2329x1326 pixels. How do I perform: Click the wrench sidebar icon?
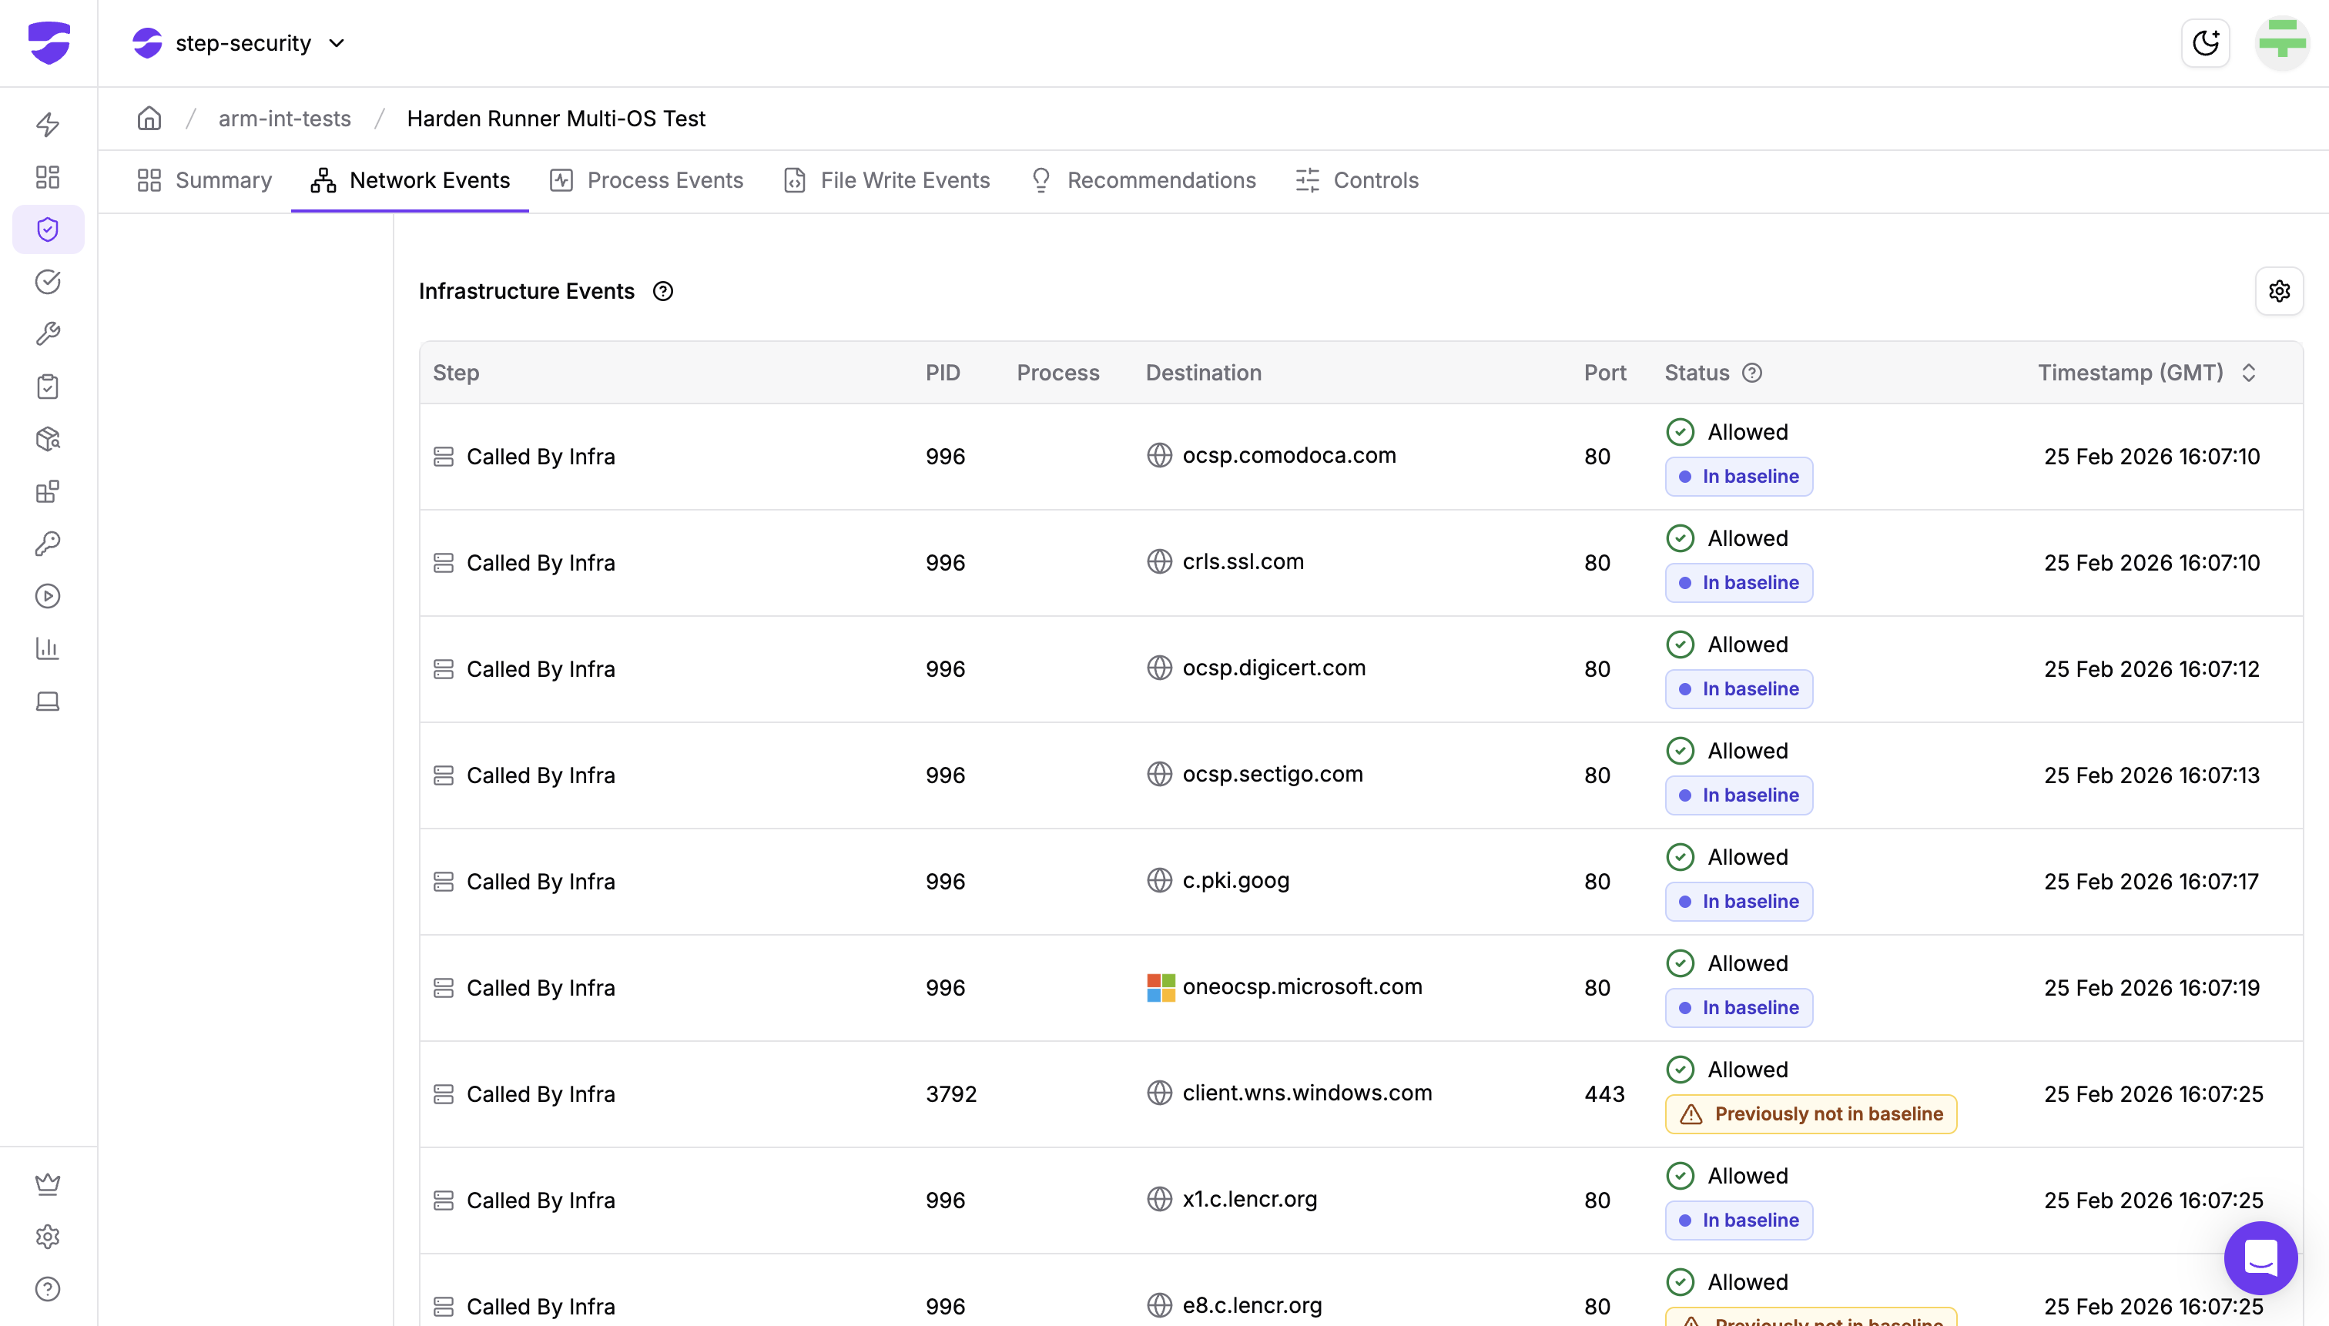tap(49, 334)
